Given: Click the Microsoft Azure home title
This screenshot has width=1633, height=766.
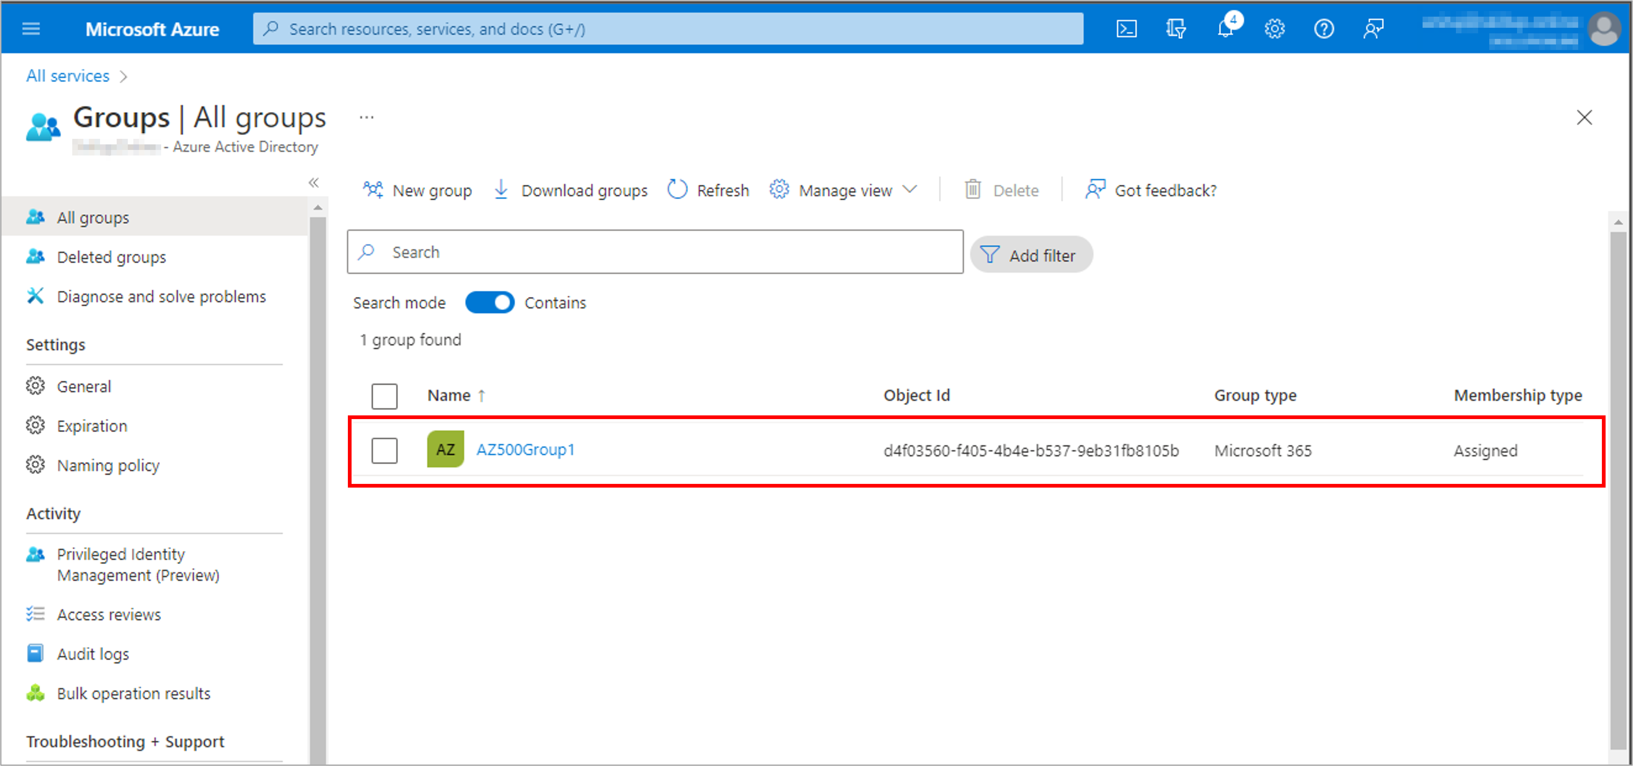Looking at the screenshot, I should 152,29.
